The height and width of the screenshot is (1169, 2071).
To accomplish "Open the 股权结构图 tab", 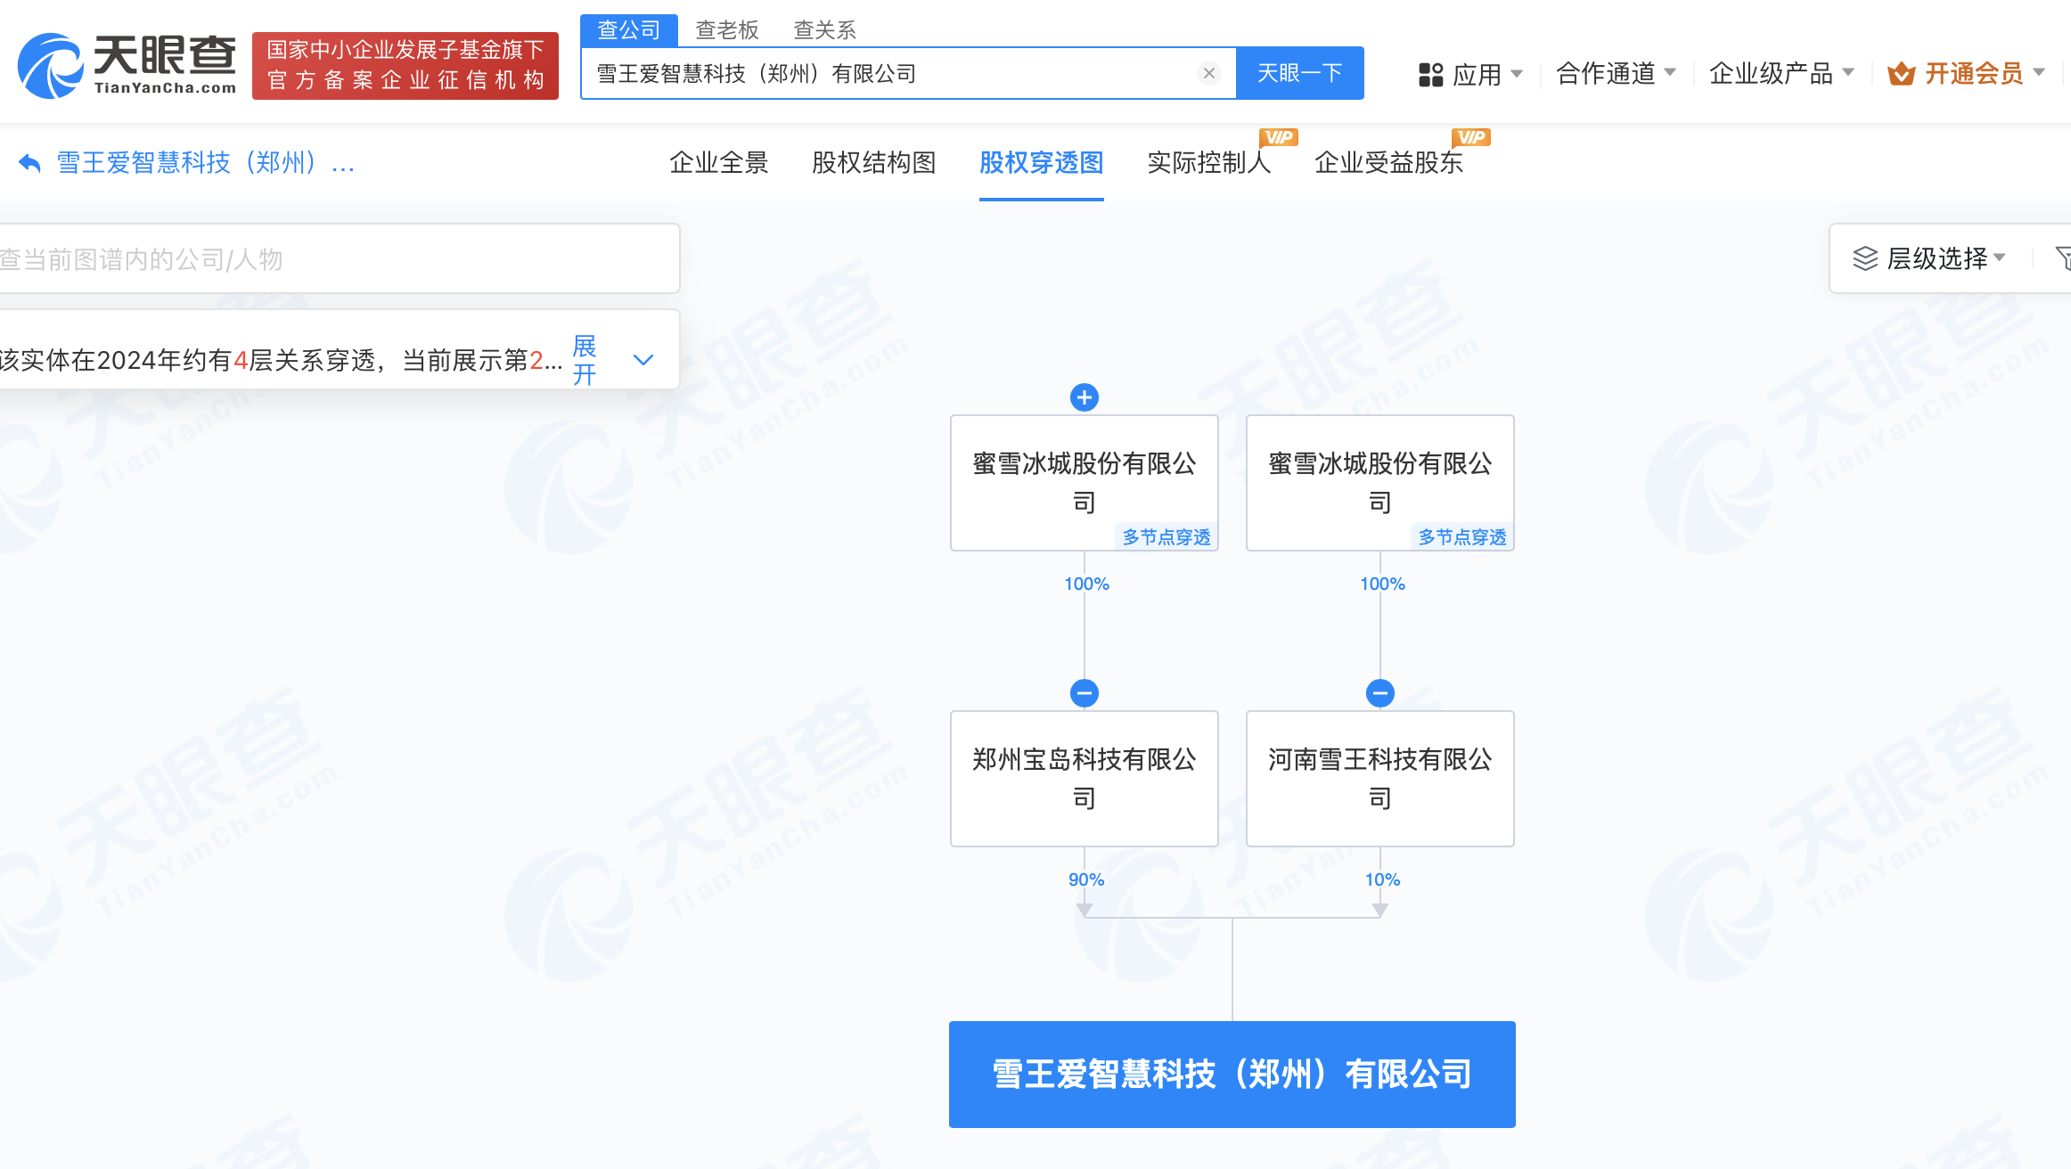I will click(873, 162).
